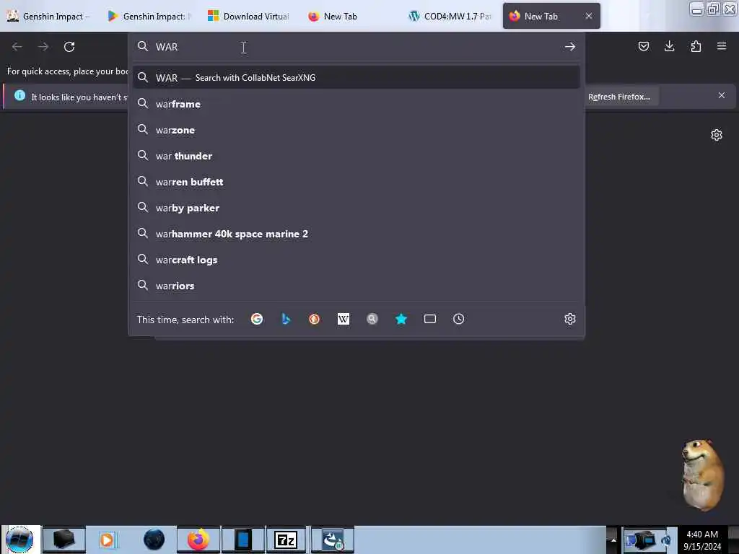Reload the current page

tap(69, 47)
